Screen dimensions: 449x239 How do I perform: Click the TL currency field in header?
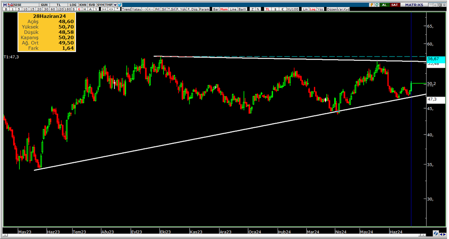point(59,5)
